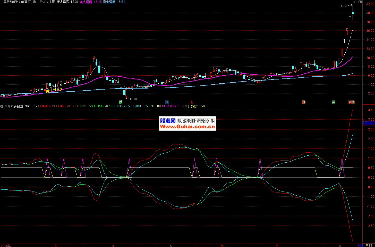Viewport: 375px width, 247px height.
Task: Click the green 减 info marker
Action: [334, 102]
